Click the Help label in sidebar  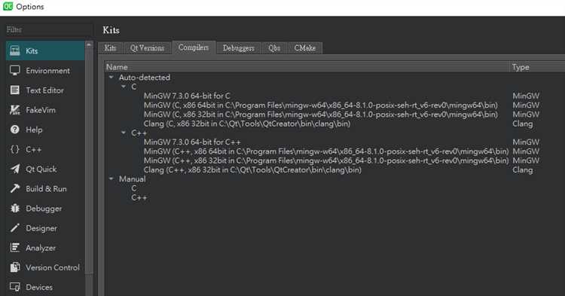coord(34,130)
